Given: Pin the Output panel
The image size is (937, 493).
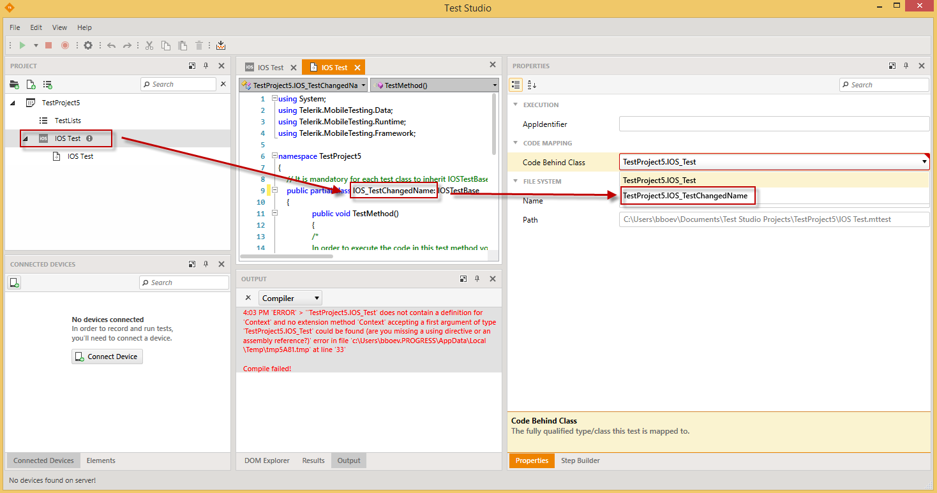Looking at the screenshot, I should click(x=477, y=279).
